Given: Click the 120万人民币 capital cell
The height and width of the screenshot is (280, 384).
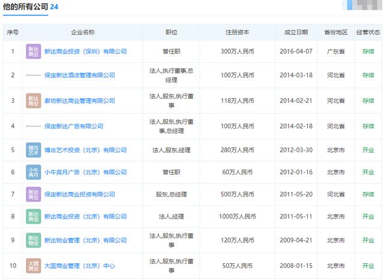Looking at the screenshot, I should (x=238, y=240).
